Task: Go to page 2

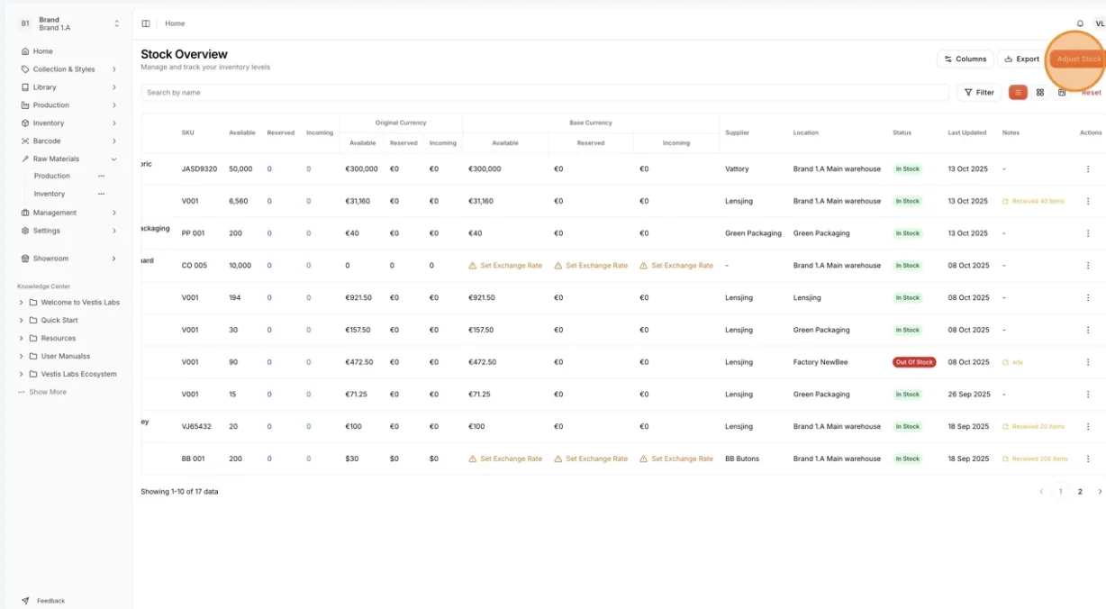Action: click(x=1080, y=492)
